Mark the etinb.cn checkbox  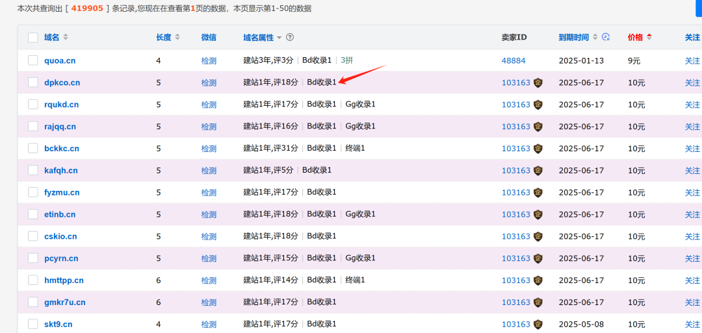coord(32,214)
